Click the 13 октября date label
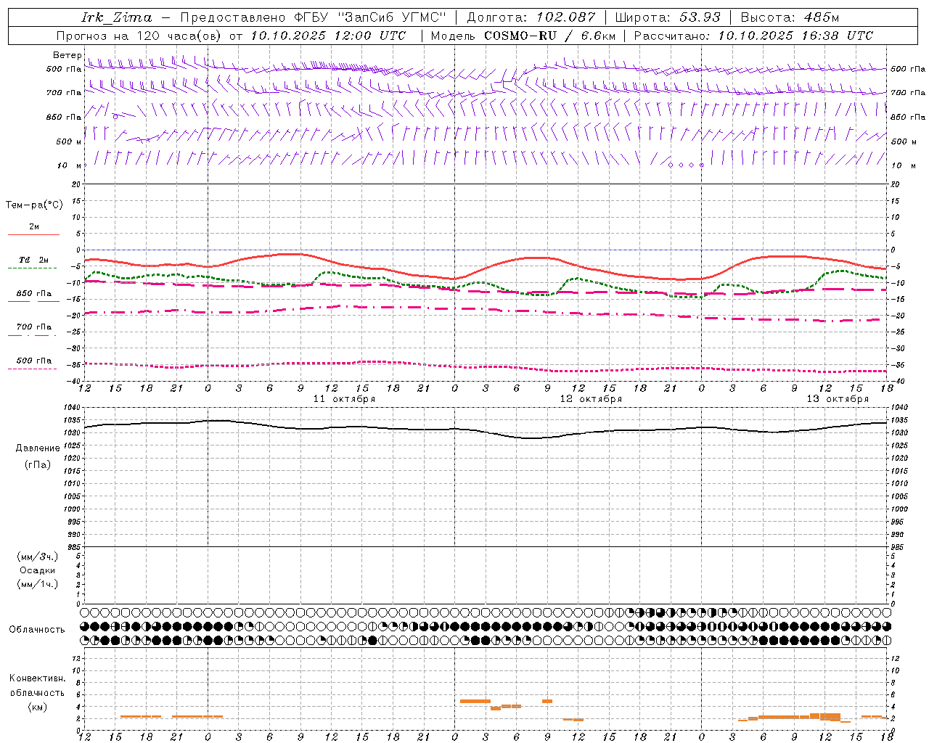The height and width of the screenshot is (743, 929). click(x=838, y=399)
